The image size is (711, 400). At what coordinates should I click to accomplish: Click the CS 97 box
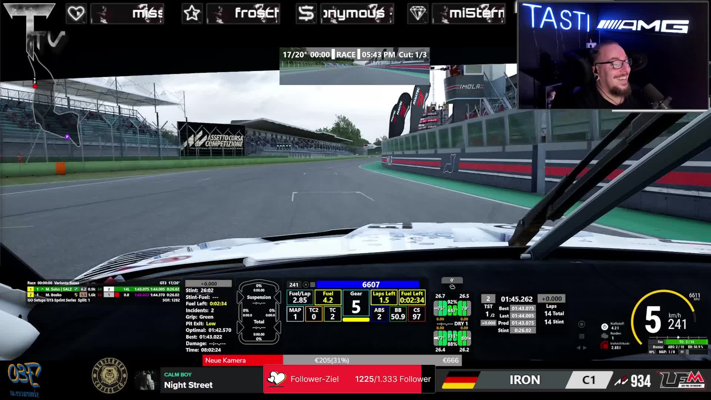417,314
